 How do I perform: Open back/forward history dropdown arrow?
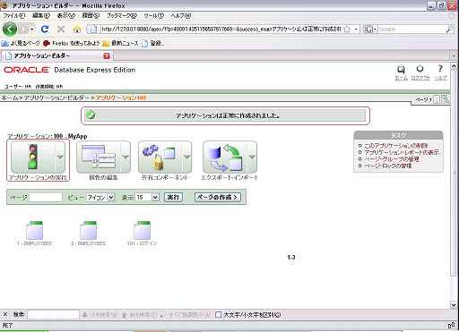(x=31, y=30)
